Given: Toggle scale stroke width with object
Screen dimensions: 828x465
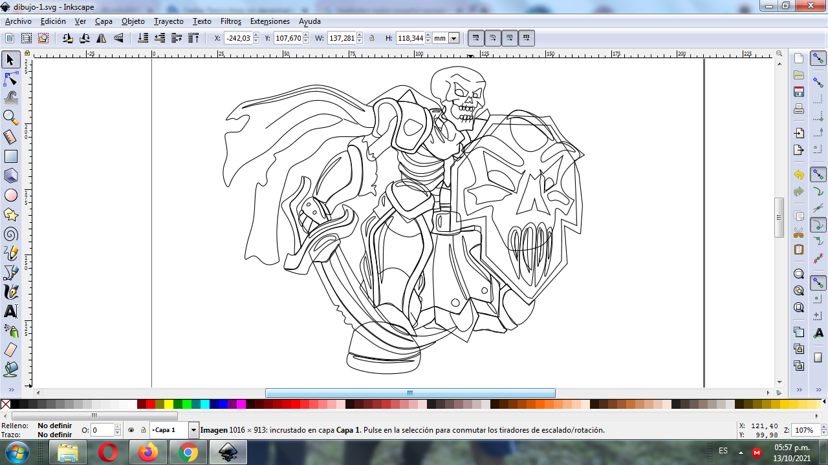Looking at the screenshot, I should click(476, 38).
